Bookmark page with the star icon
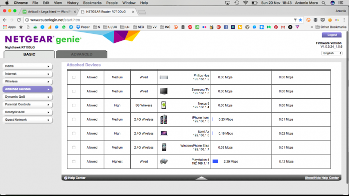The image size is (349, 196). tap(300, 20)
